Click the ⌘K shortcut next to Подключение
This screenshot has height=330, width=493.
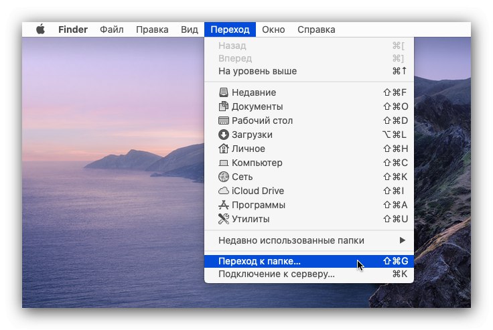400,274
